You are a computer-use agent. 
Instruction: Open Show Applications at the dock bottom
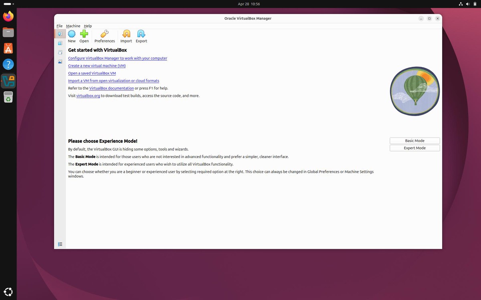pyautogui.click(x=8, y=292)
